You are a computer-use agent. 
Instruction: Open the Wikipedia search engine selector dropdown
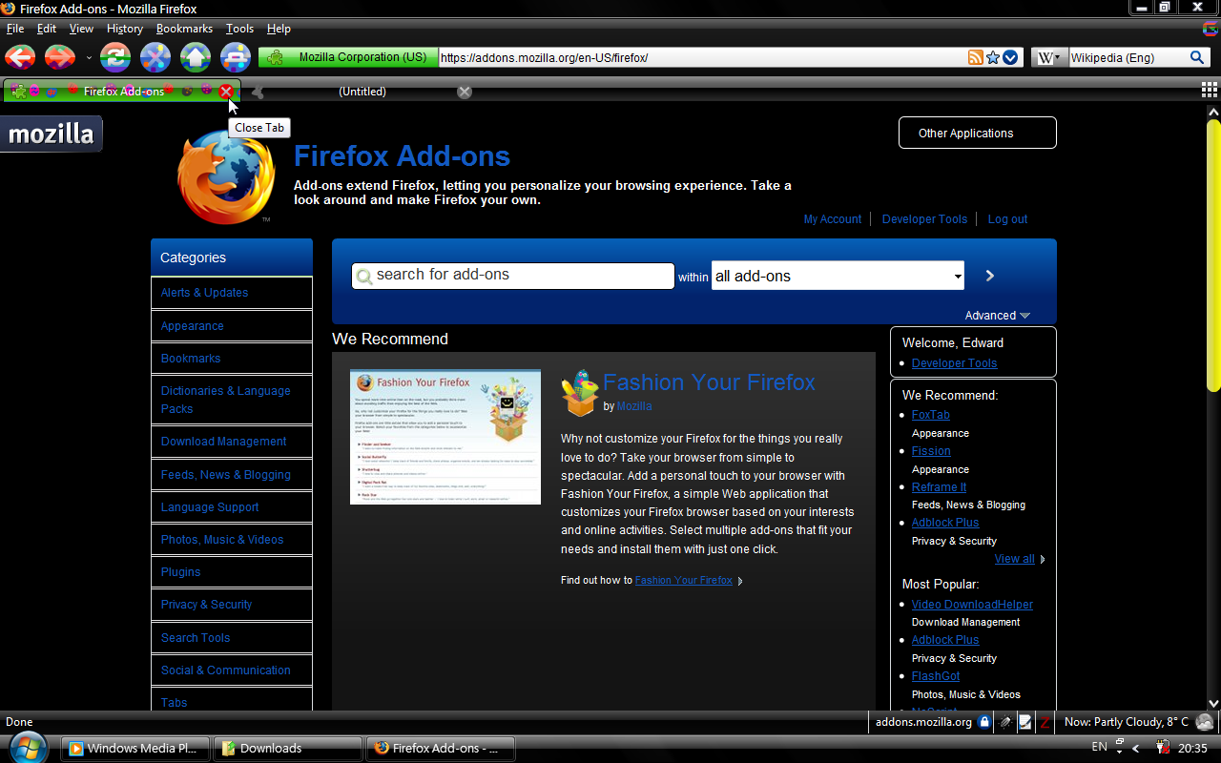(1048, 57)
